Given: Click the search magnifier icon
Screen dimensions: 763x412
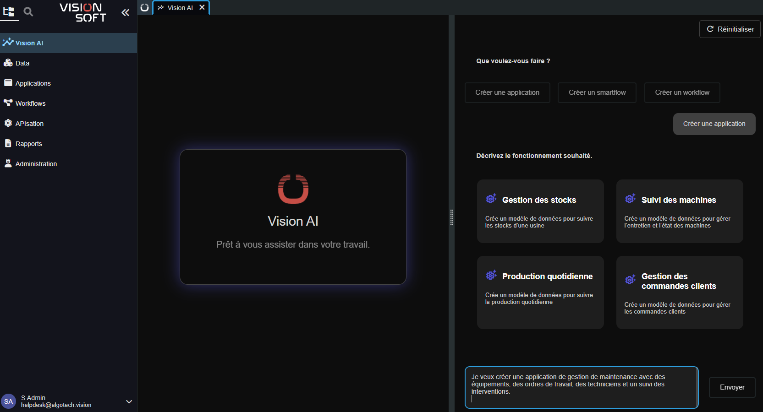Looking at the screenshot, I should click(28, 12).
